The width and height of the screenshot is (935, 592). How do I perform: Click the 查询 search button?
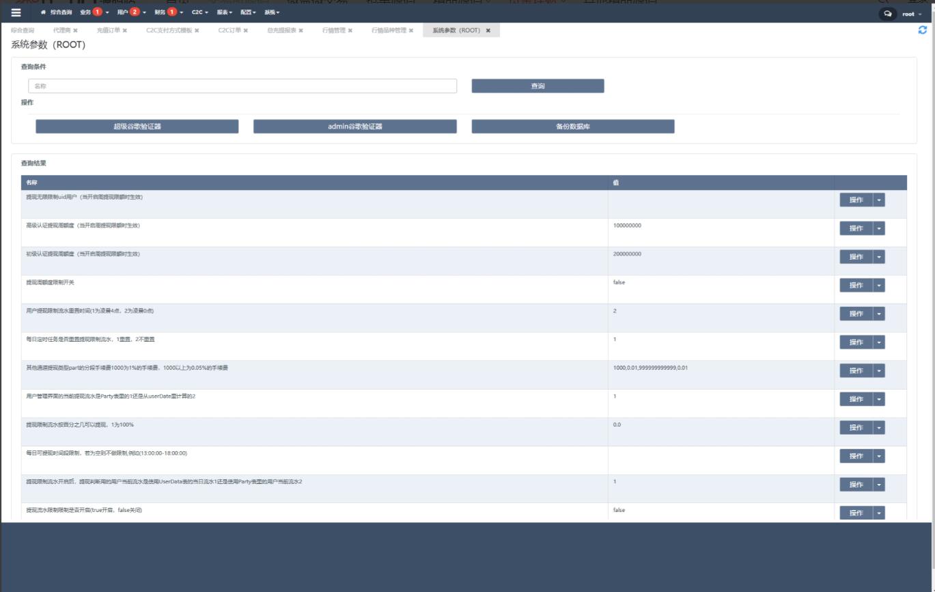tap(538, 86)
